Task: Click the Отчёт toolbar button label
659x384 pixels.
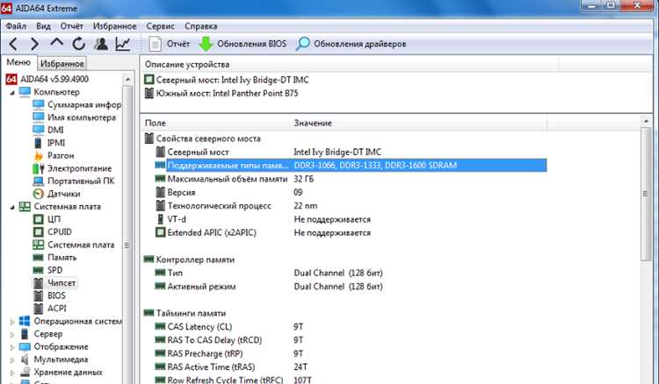Action: (x=178, y=44)
